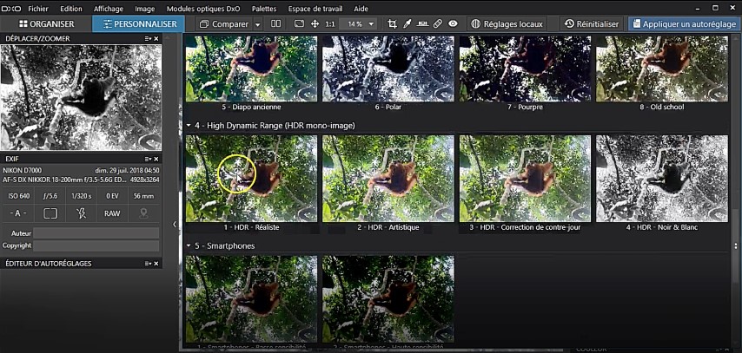Screen dimensions: 742x353
Task: Apply the HDR - Réaliste preset
Action: [x=251, y=179]
